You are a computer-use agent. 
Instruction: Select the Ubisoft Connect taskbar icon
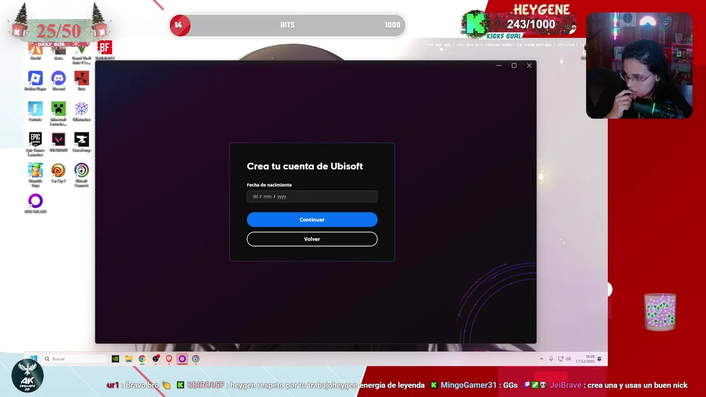pyautogui.click(x=195, y=359)
